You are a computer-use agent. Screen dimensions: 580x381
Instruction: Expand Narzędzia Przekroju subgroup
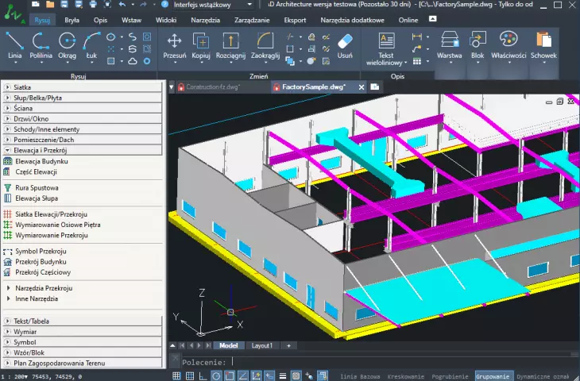click(40, 288)
